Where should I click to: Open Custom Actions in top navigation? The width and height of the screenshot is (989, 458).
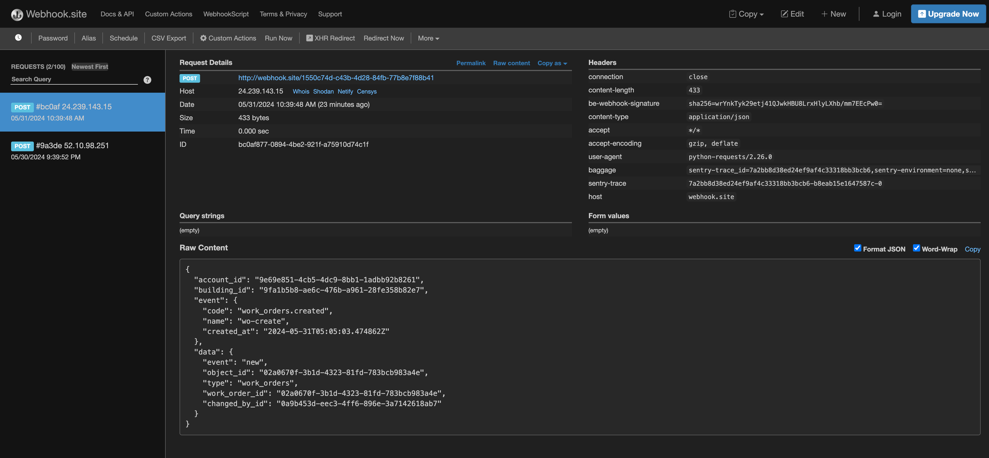168,14
